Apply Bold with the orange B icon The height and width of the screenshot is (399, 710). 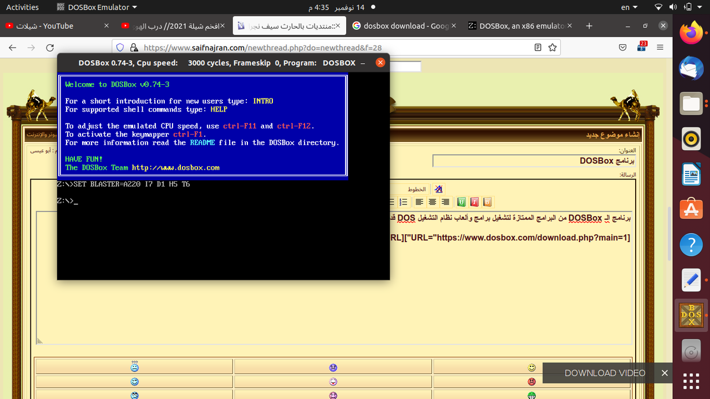[x=488, y=202]
